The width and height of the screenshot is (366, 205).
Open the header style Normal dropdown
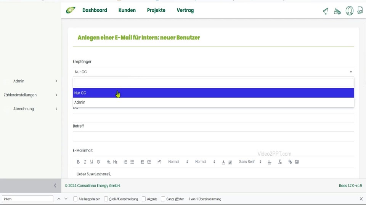[x=205, y=162]
